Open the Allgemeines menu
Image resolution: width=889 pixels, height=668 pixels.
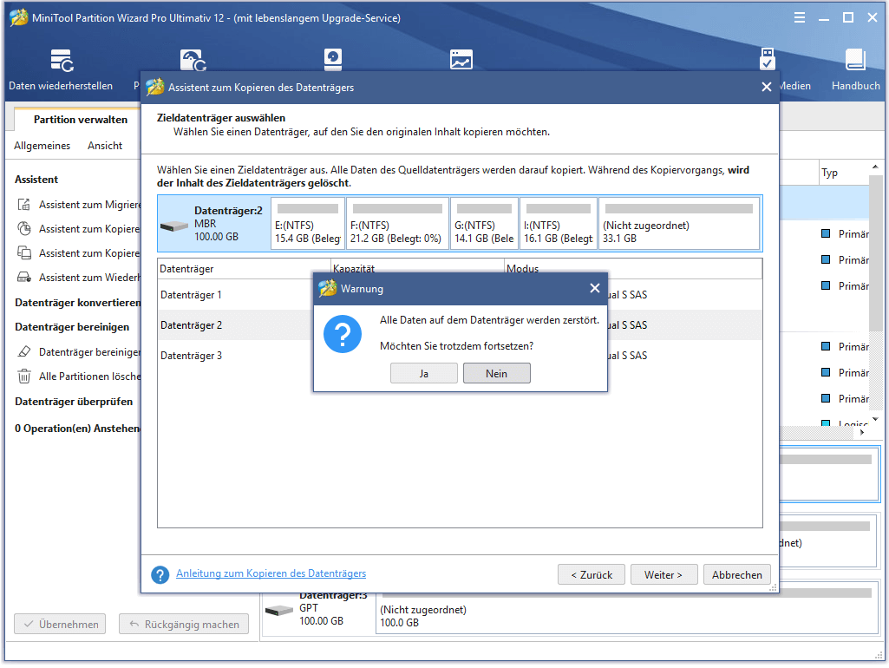(x=42, y=146)
